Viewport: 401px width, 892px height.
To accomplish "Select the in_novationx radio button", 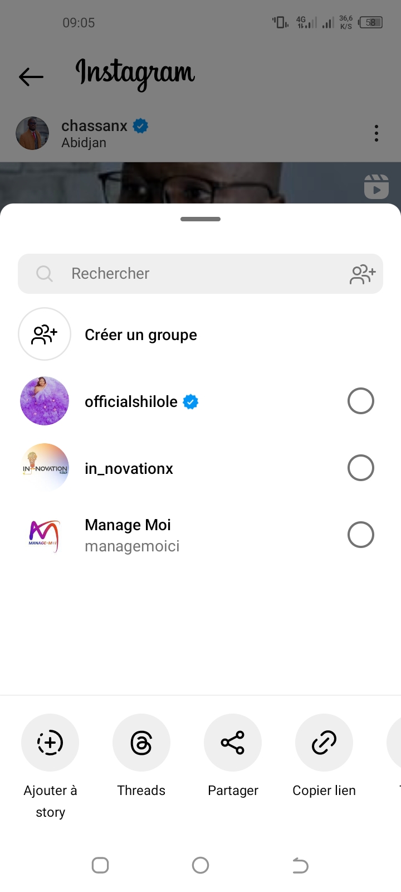I will click(x=360, y=468).
